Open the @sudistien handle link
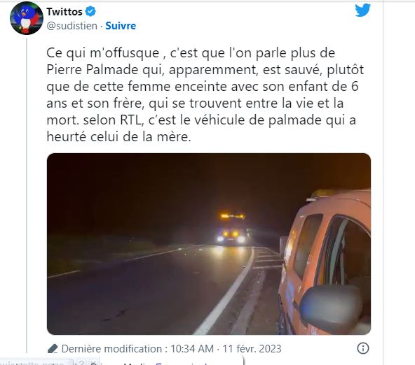The width and height of the screenshot is (415, 365). point(72,26)
